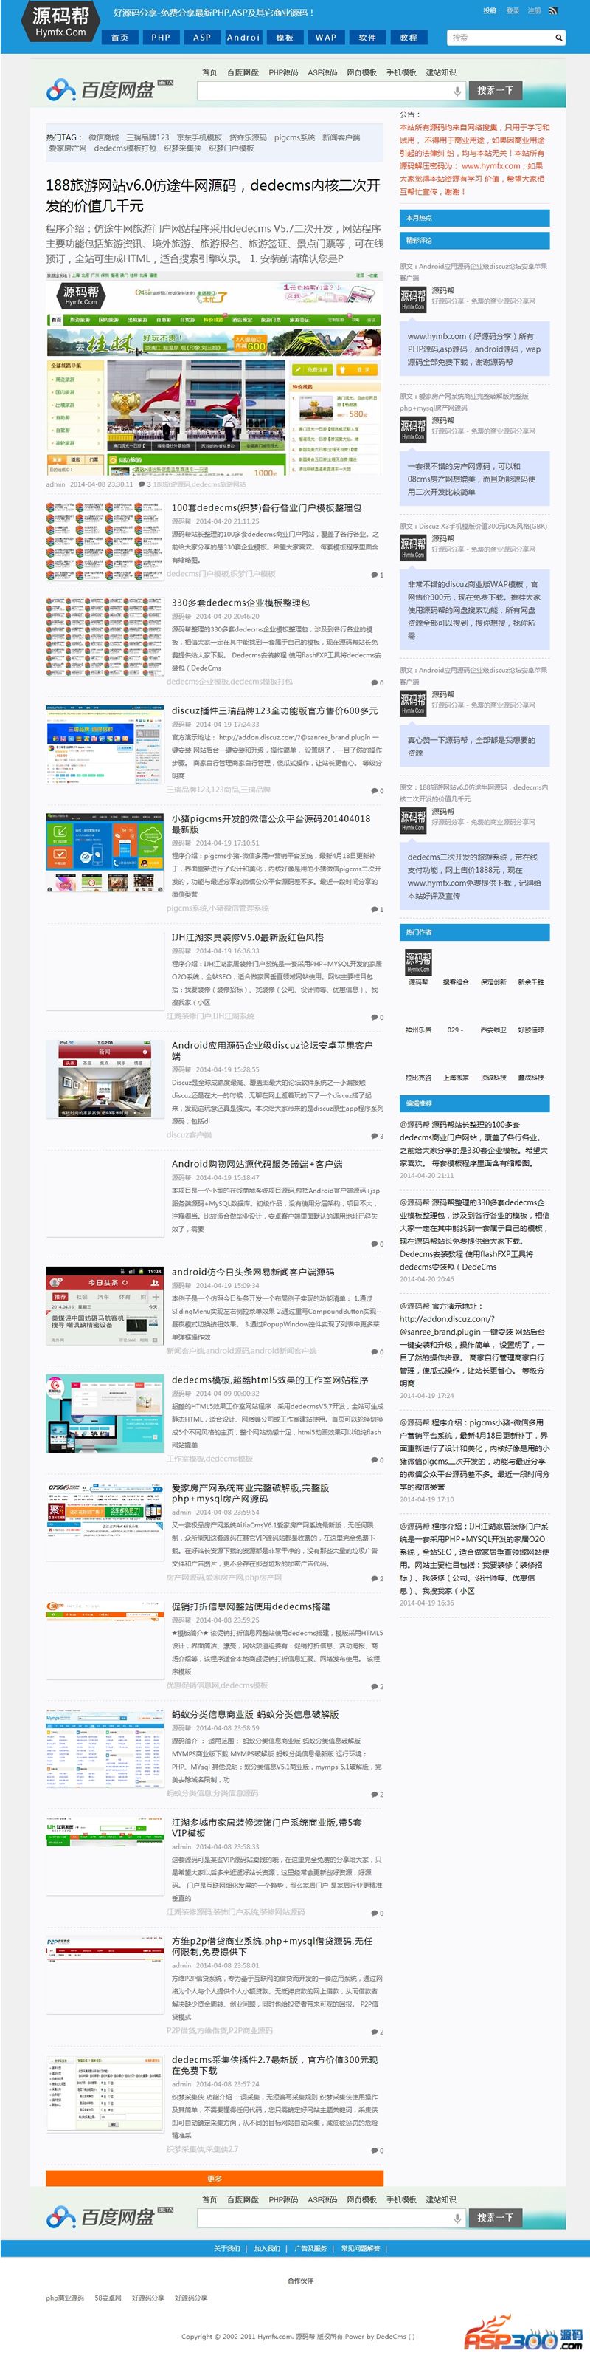Click 广告及服务 in blue footer bar
This screenshot has height=2353, width=590.
coord(310,2248)
